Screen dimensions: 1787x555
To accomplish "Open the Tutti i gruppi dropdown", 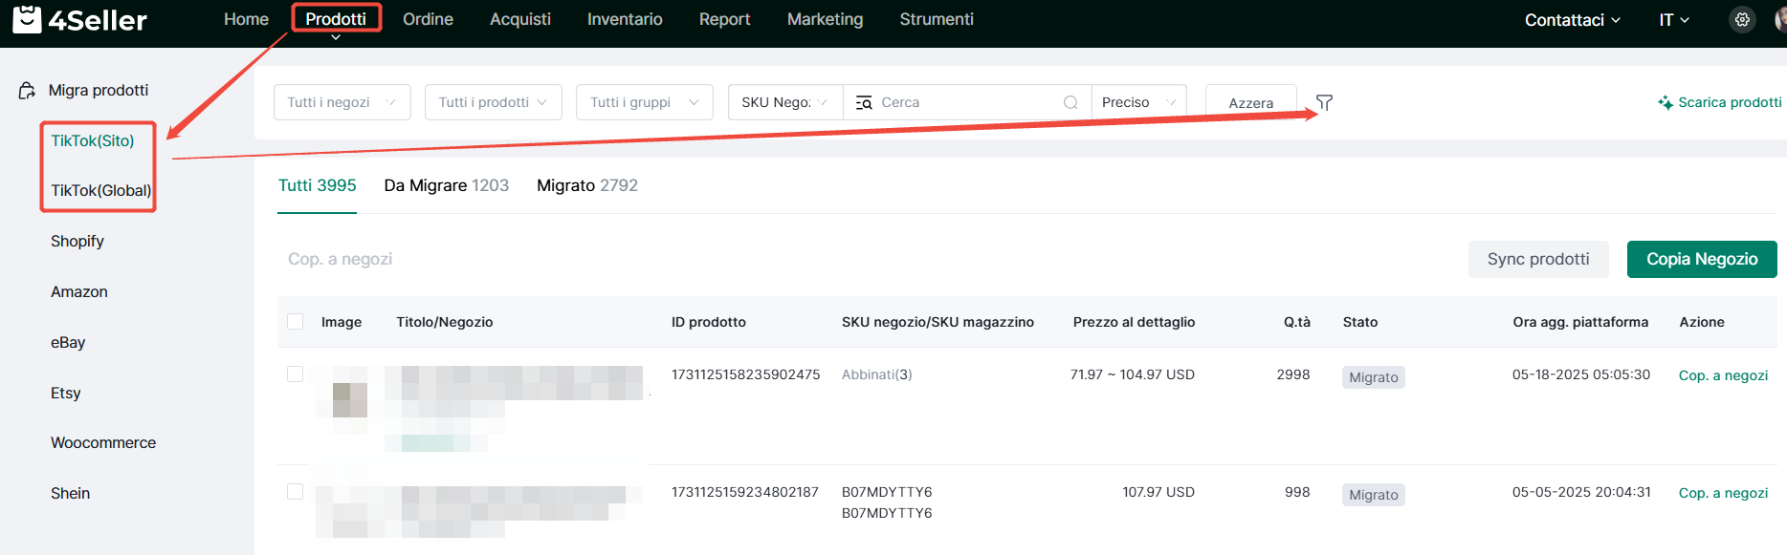I will 645,102.
